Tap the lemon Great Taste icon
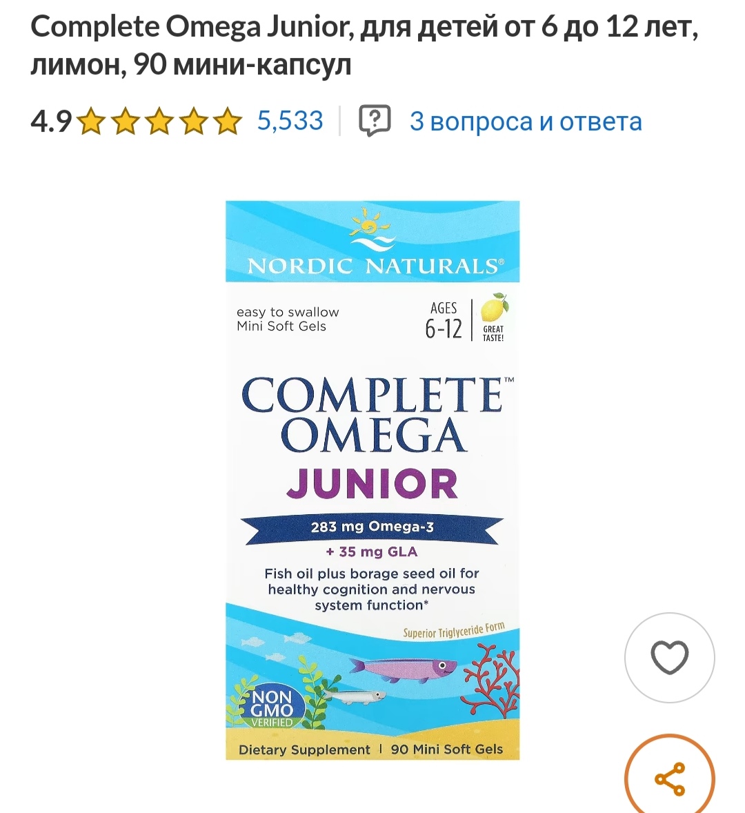745x813 pixels. [494, 317]
